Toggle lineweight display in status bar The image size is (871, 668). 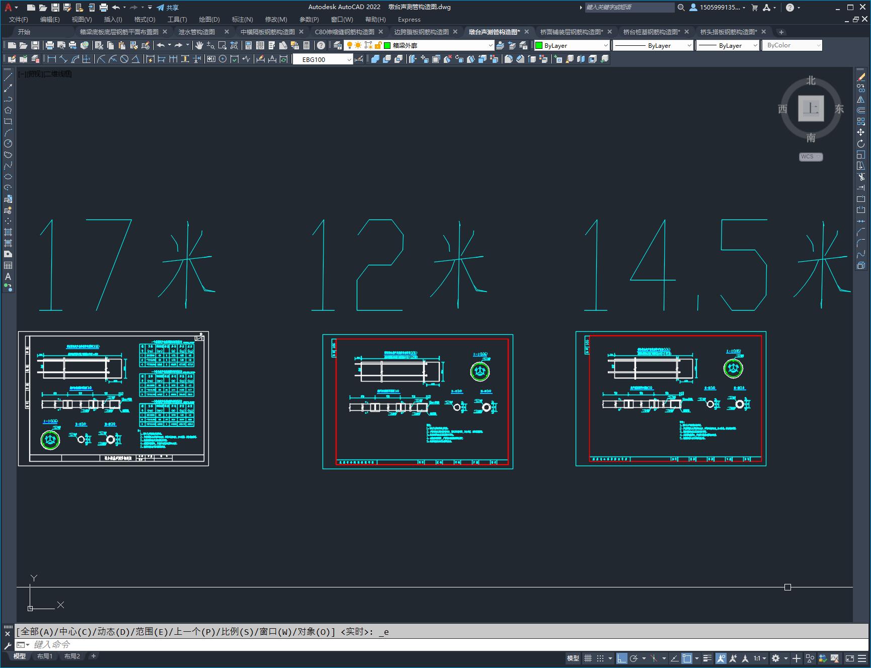(707, 658)
